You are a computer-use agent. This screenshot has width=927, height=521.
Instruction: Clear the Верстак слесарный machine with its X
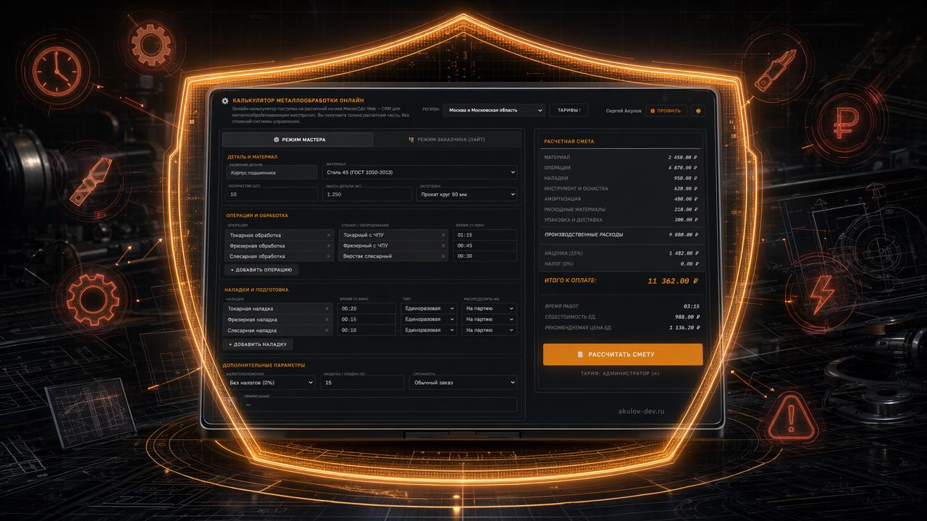coord(443,256)
